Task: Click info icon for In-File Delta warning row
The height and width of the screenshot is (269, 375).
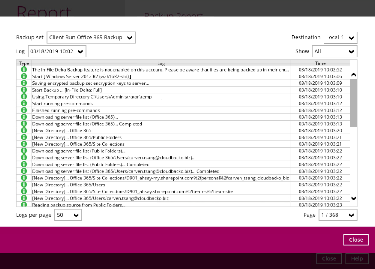Action: [24, 70]
